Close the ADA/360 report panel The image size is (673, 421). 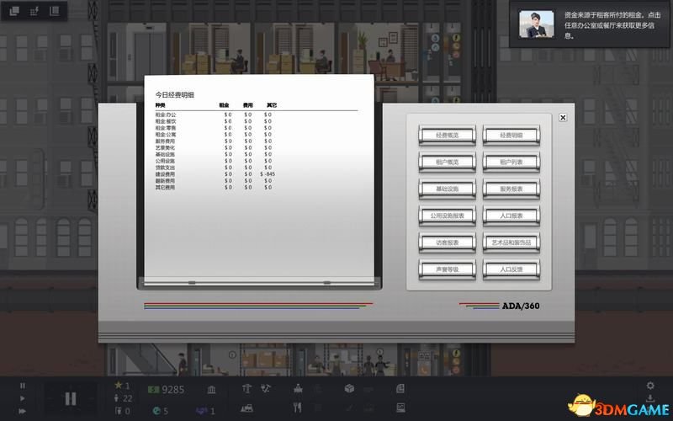563,118
